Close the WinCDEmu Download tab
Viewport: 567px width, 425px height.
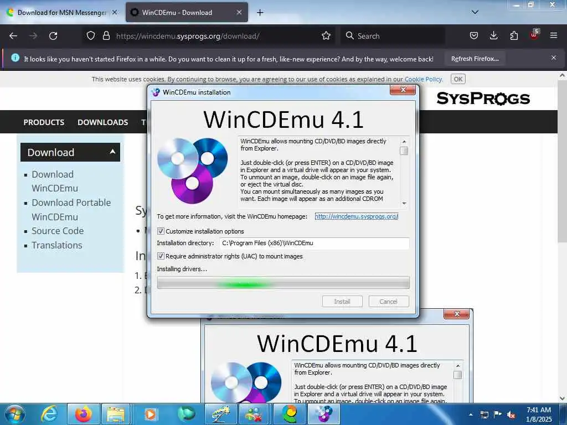tap(239, 12)
